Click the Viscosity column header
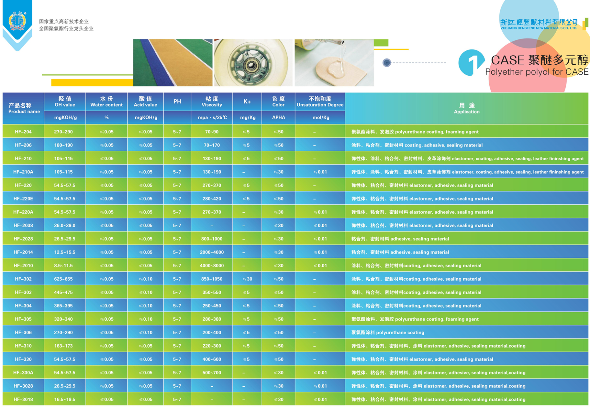 [212, 102]
